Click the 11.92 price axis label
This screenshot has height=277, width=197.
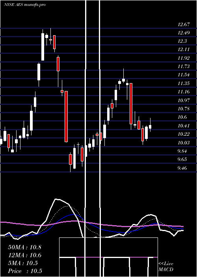point(184,58)
